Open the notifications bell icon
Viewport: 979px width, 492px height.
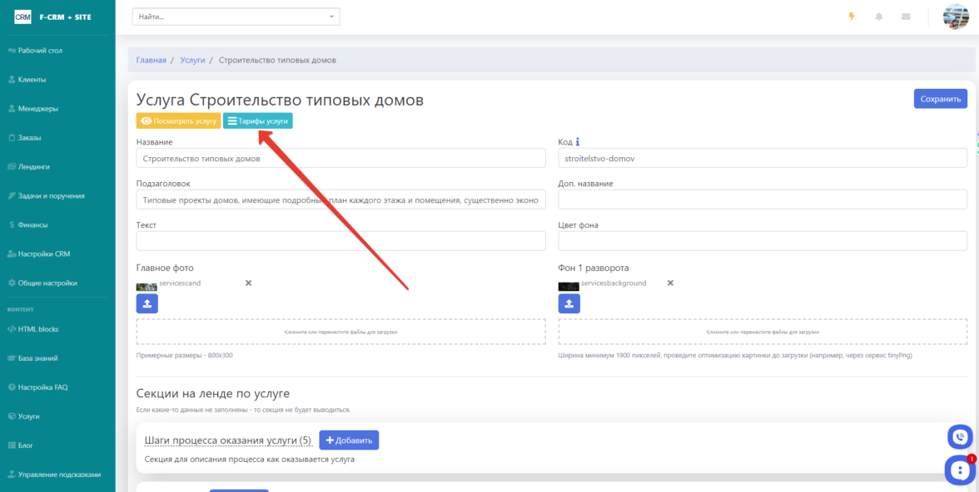tap(878, 17)
